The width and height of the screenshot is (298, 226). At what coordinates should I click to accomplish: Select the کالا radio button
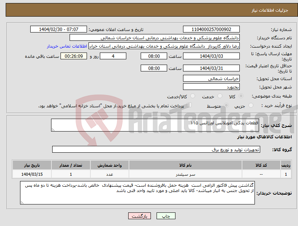(x=241, y=96)
